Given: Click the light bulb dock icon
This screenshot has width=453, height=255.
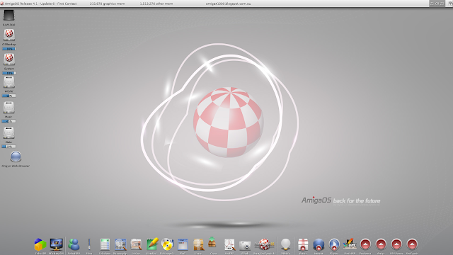Looking at the screenshot, I should pyautogui.click(x=285, y=244).
